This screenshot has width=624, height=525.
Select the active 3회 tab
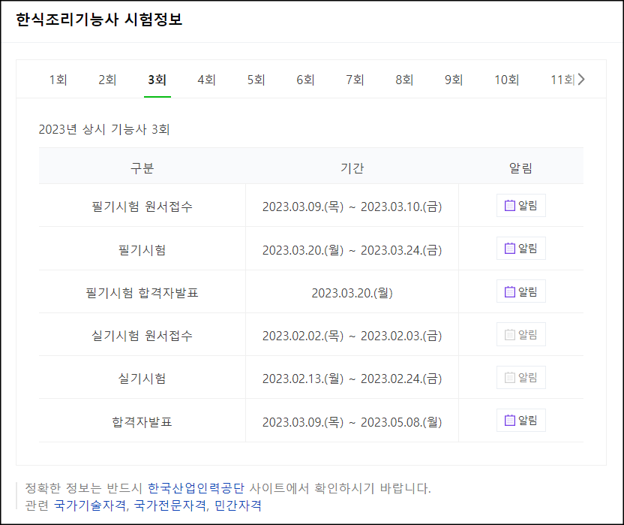coord(157,80)
